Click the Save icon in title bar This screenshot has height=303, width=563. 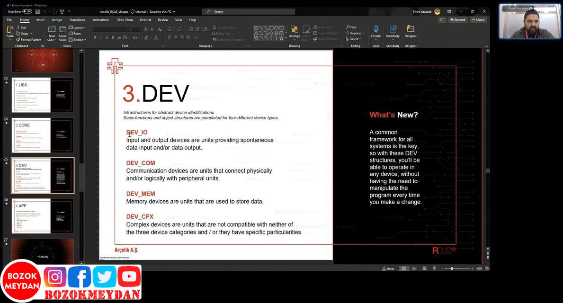pyautogui.click(x=36, y=11)
